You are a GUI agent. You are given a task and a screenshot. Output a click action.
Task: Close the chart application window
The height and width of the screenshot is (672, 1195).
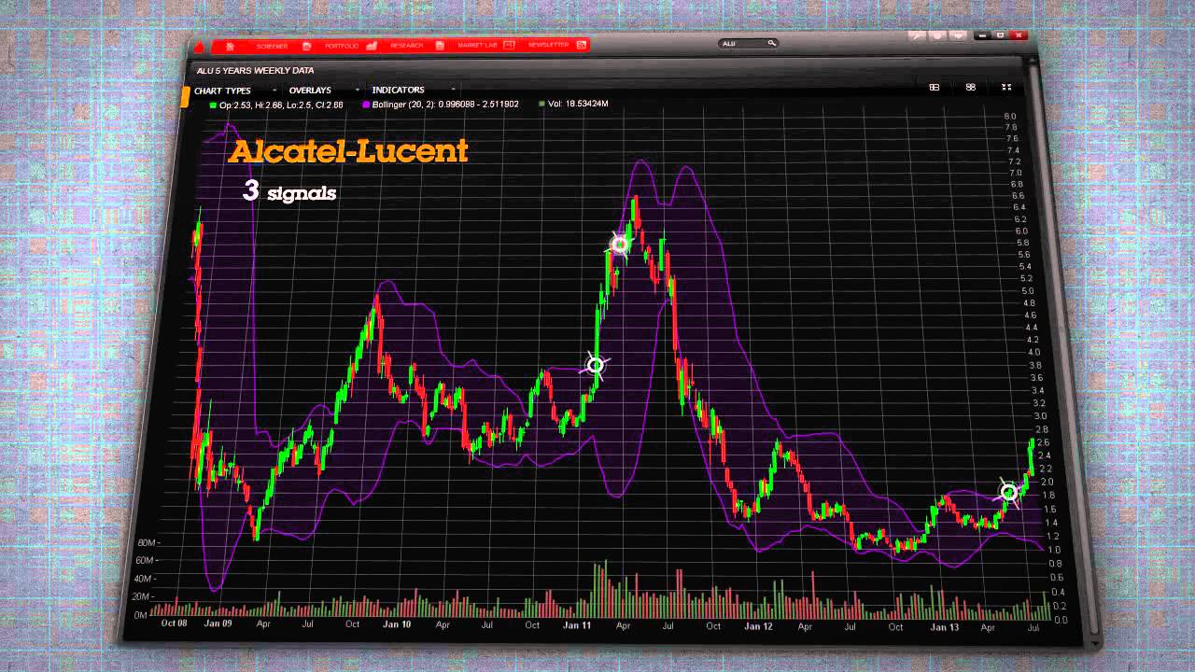[1019, 35]
